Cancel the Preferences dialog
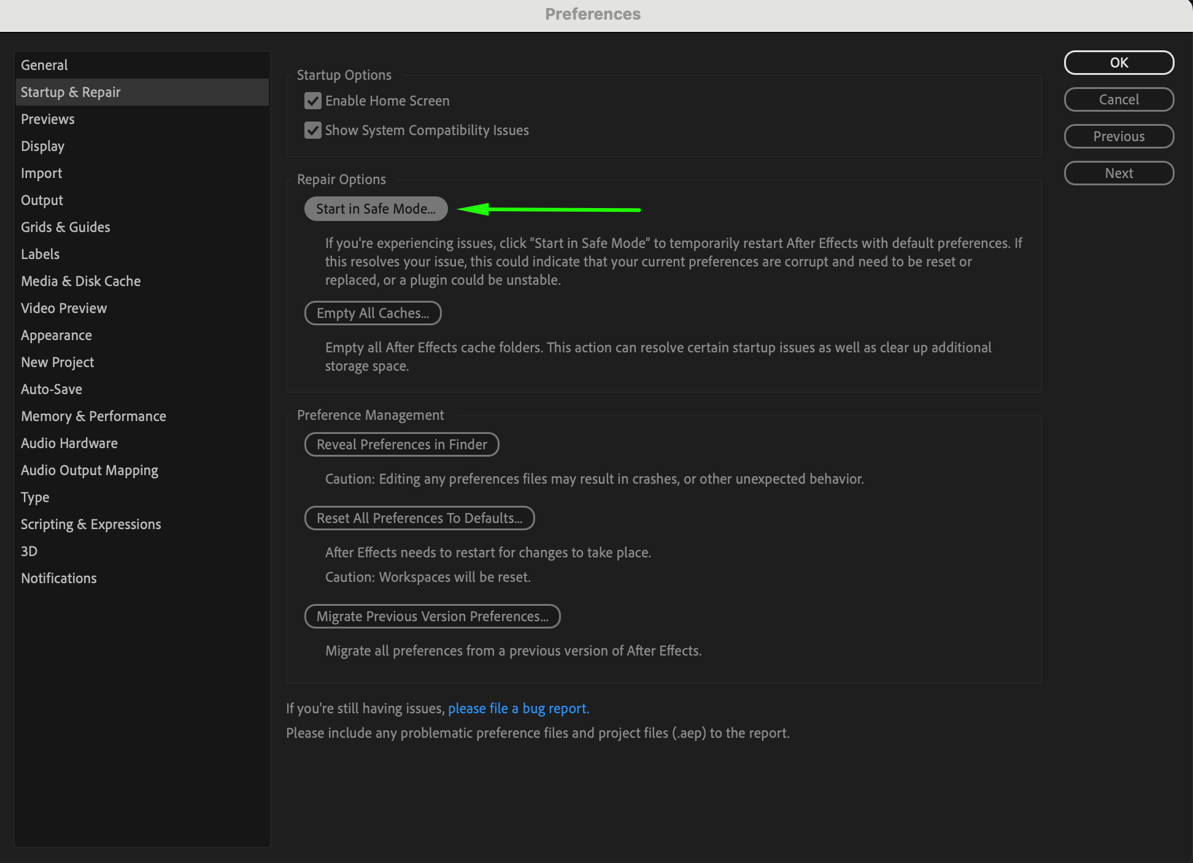Image resolution: width=1193 pixels, height=863 pixels. [x=1118, y=99]
